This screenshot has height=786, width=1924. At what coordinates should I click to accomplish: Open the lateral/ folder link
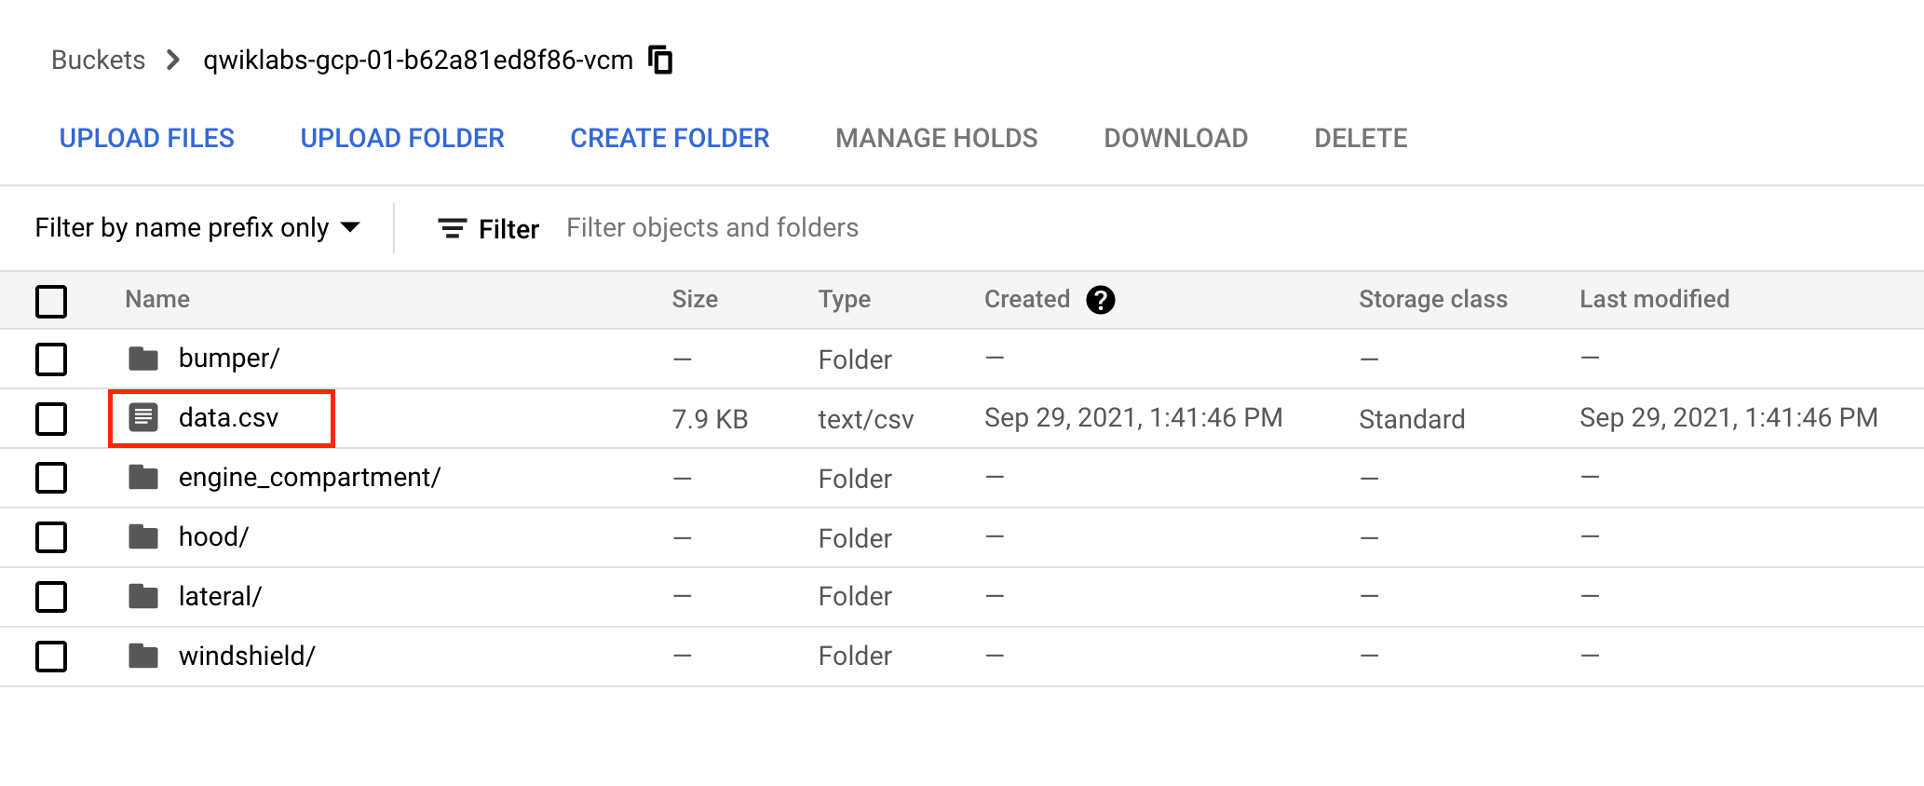(220, 597)
